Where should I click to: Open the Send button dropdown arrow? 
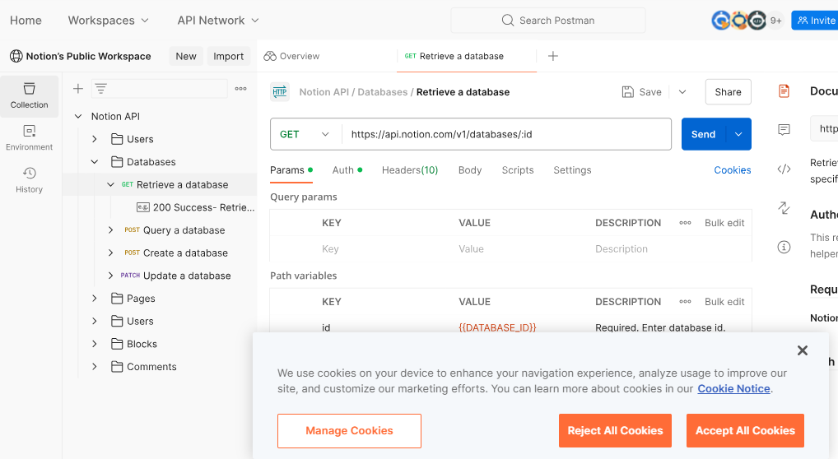pos(738,134)
